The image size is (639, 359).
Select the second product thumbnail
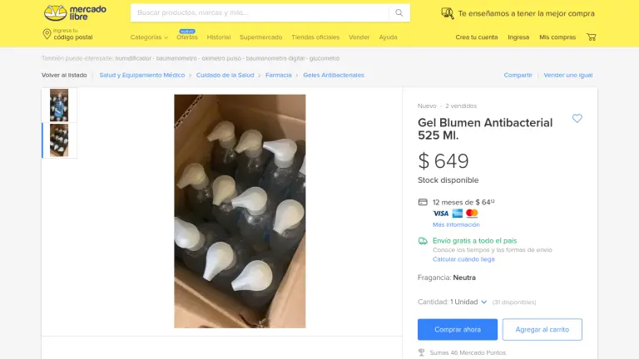pyautogui.click(x=59, y=140)
